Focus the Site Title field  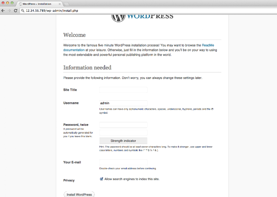(x=123, y=90)
